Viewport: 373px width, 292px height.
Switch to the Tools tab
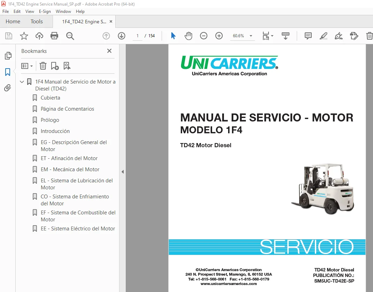coord(37,21)
